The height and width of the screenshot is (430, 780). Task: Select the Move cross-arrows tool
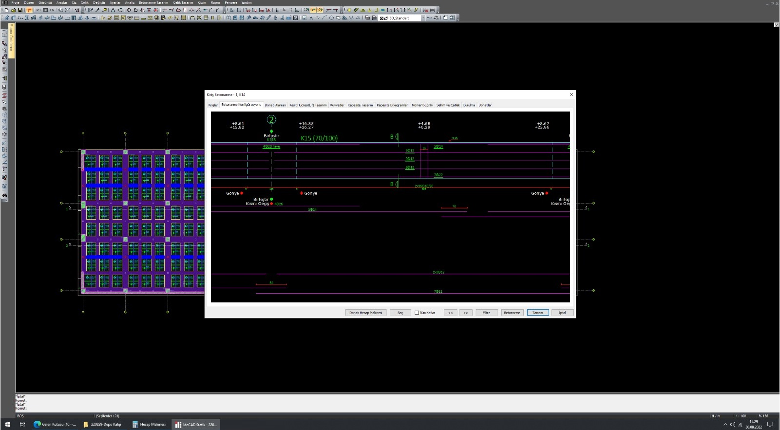tap(129, 10)
